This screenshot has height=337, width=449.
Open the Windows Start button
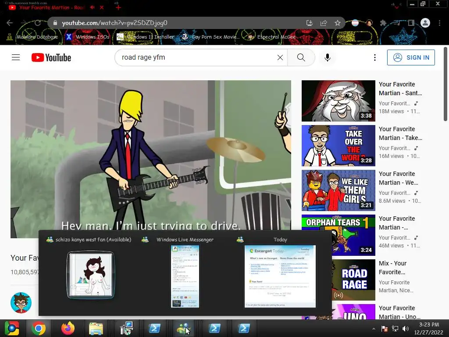click(12, 328)
